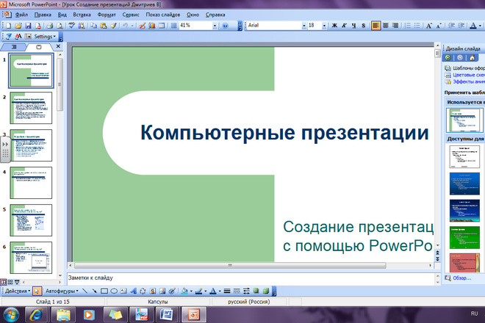Open the zoom 41% dropdown
This screenshot has height=323, width=485.
click(x=215, y=26)
